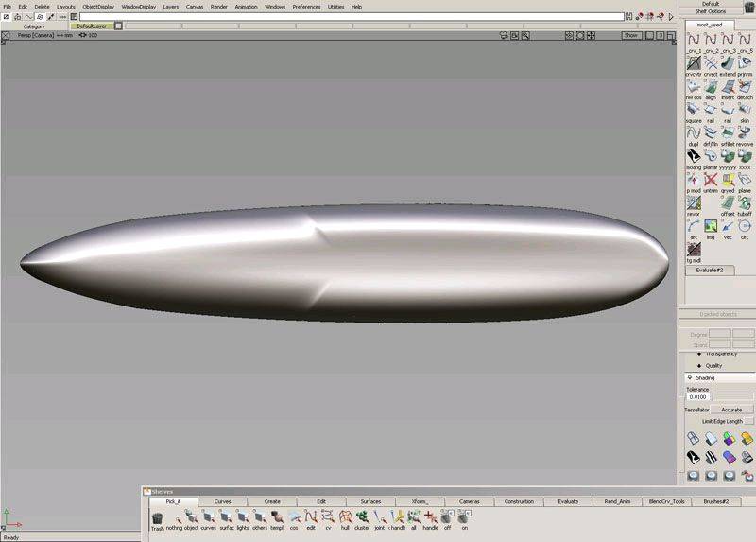Click the Tolerance slider track

(732, 397)
